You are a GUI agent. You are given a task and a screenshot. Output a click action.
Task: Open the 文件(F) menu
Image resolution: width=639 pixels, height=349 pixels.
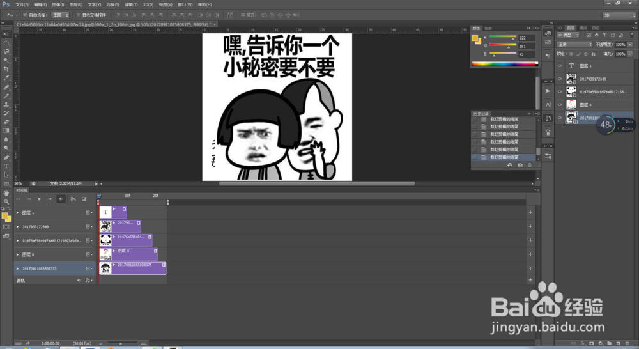pos(22,4)
